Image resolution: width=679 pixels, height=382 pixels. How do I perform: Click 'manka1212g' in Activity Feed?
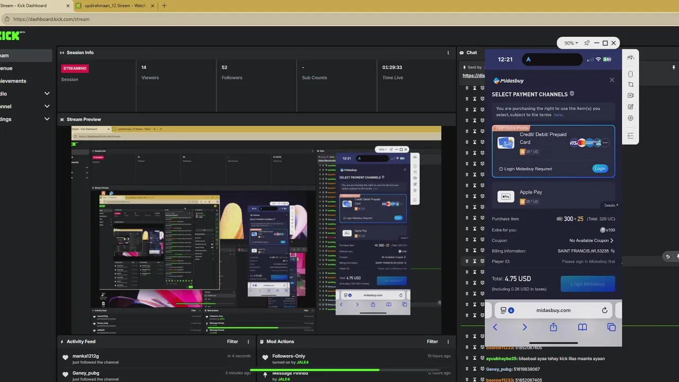tap(86, 356)
